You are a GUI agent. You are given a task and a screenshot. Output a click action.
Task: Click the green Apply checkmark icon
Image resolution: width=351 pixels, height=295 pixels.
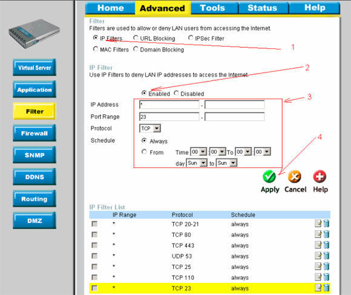click(269, 177)
